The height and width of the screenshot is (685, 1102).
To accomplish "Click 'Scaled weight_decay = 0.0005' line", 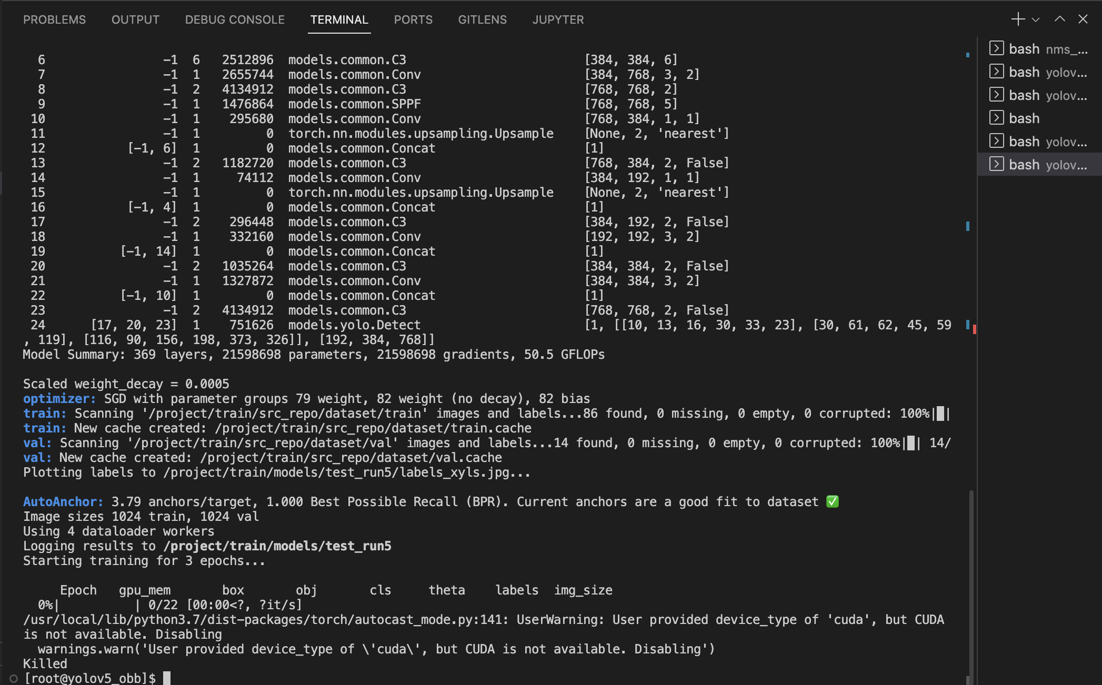I will [126, 384].
